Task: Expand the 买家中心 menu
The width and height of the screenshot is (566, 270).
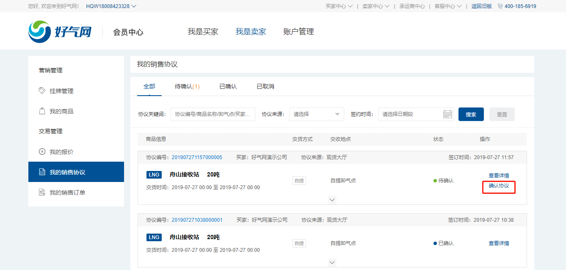Action: (x=339, y=6)
